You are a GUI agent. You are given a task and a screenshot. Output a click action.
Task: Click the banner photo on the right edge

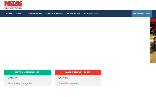[x=153, y=40]
